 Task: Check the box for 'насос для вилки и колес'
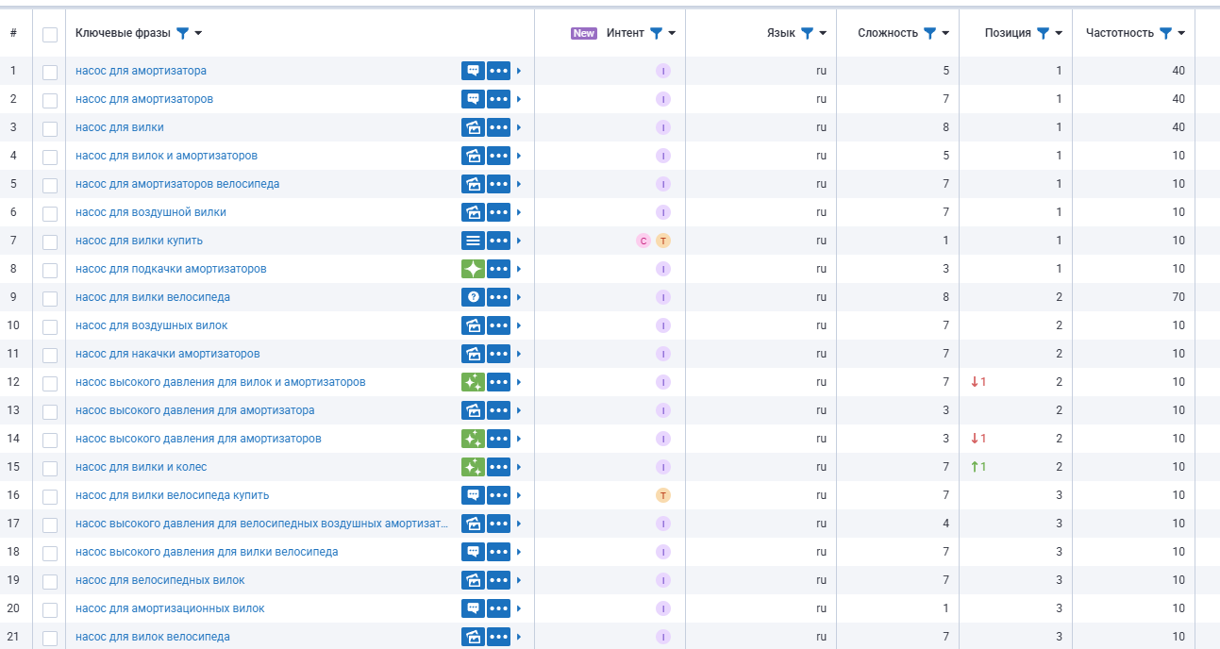50,468
